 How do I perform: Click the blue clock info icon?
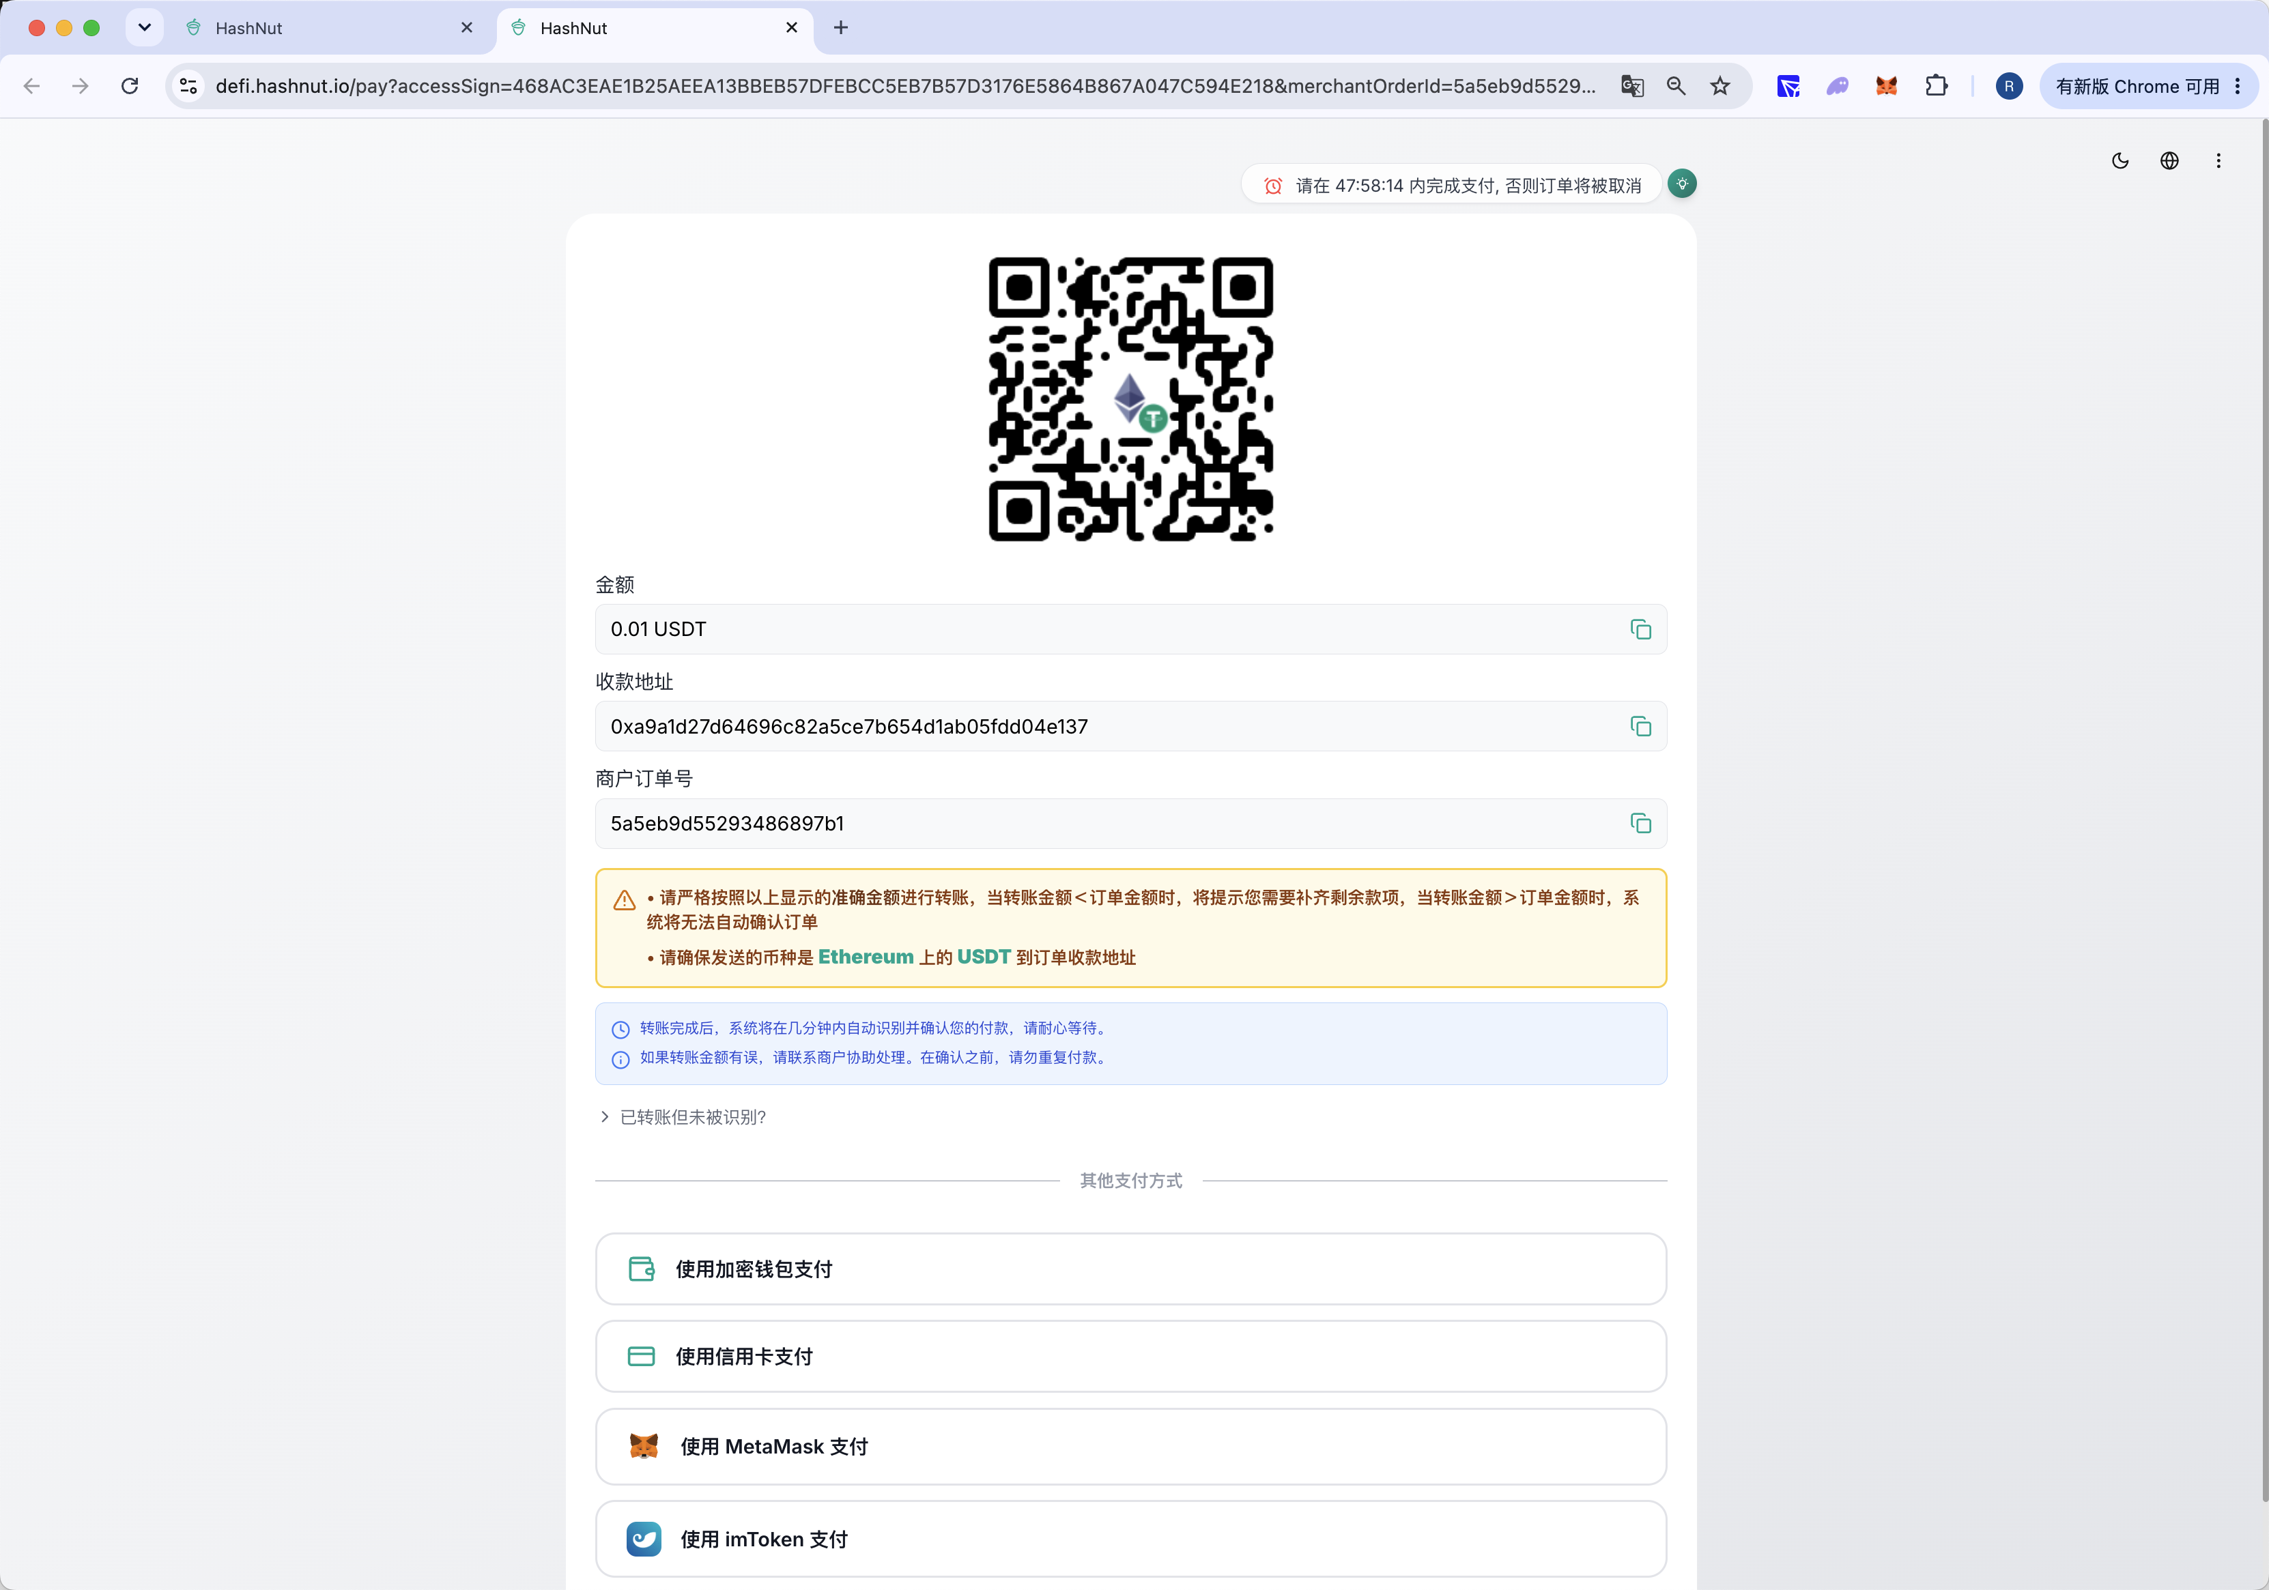(620, 1030)
